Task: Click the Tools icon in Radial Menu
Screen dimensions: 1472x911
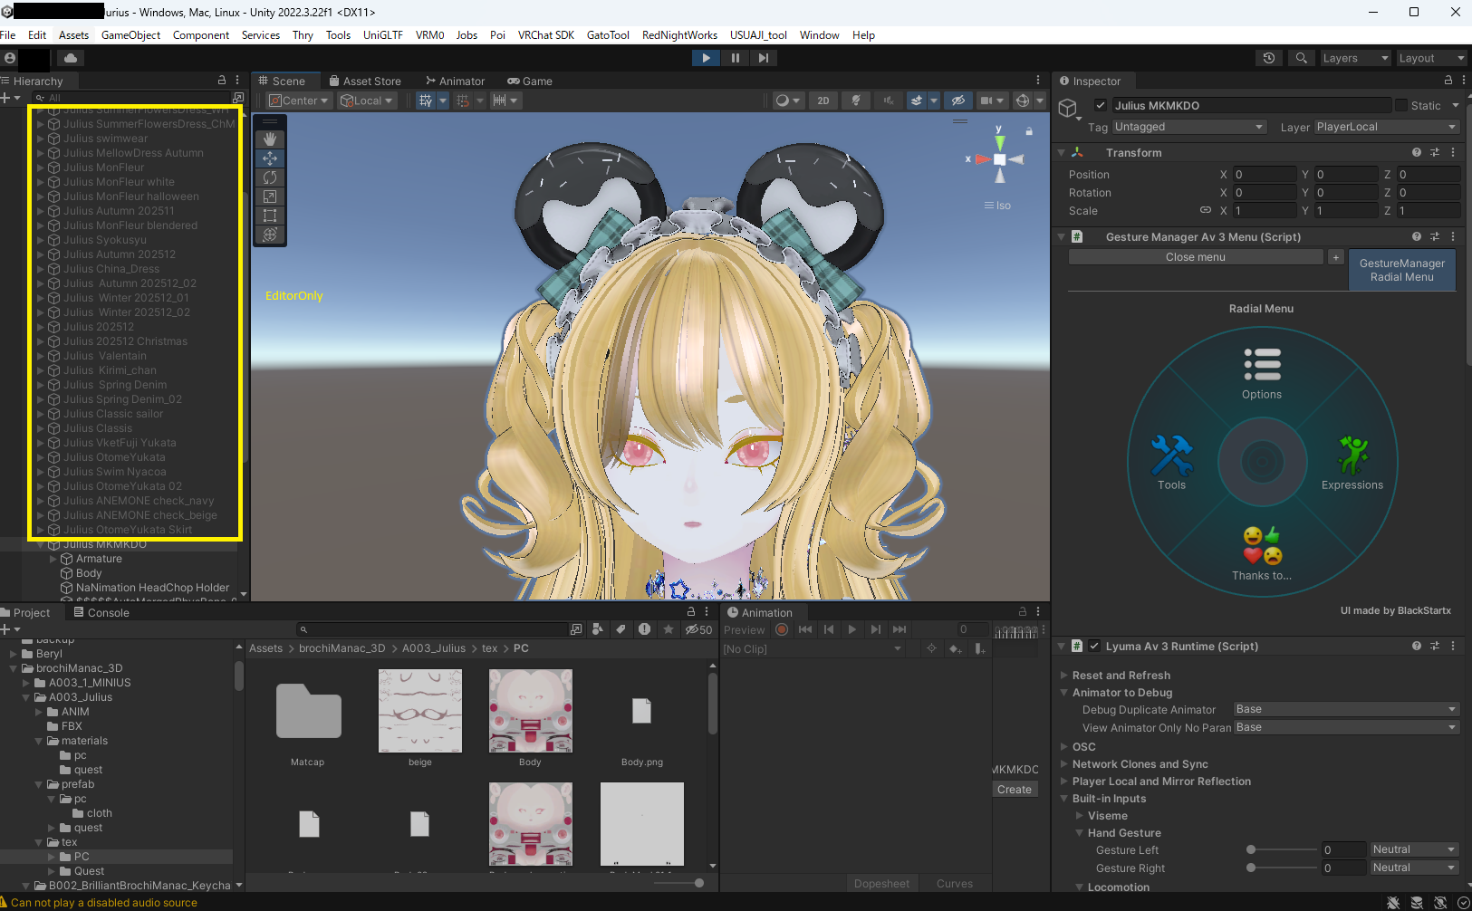Action: 1171,455
